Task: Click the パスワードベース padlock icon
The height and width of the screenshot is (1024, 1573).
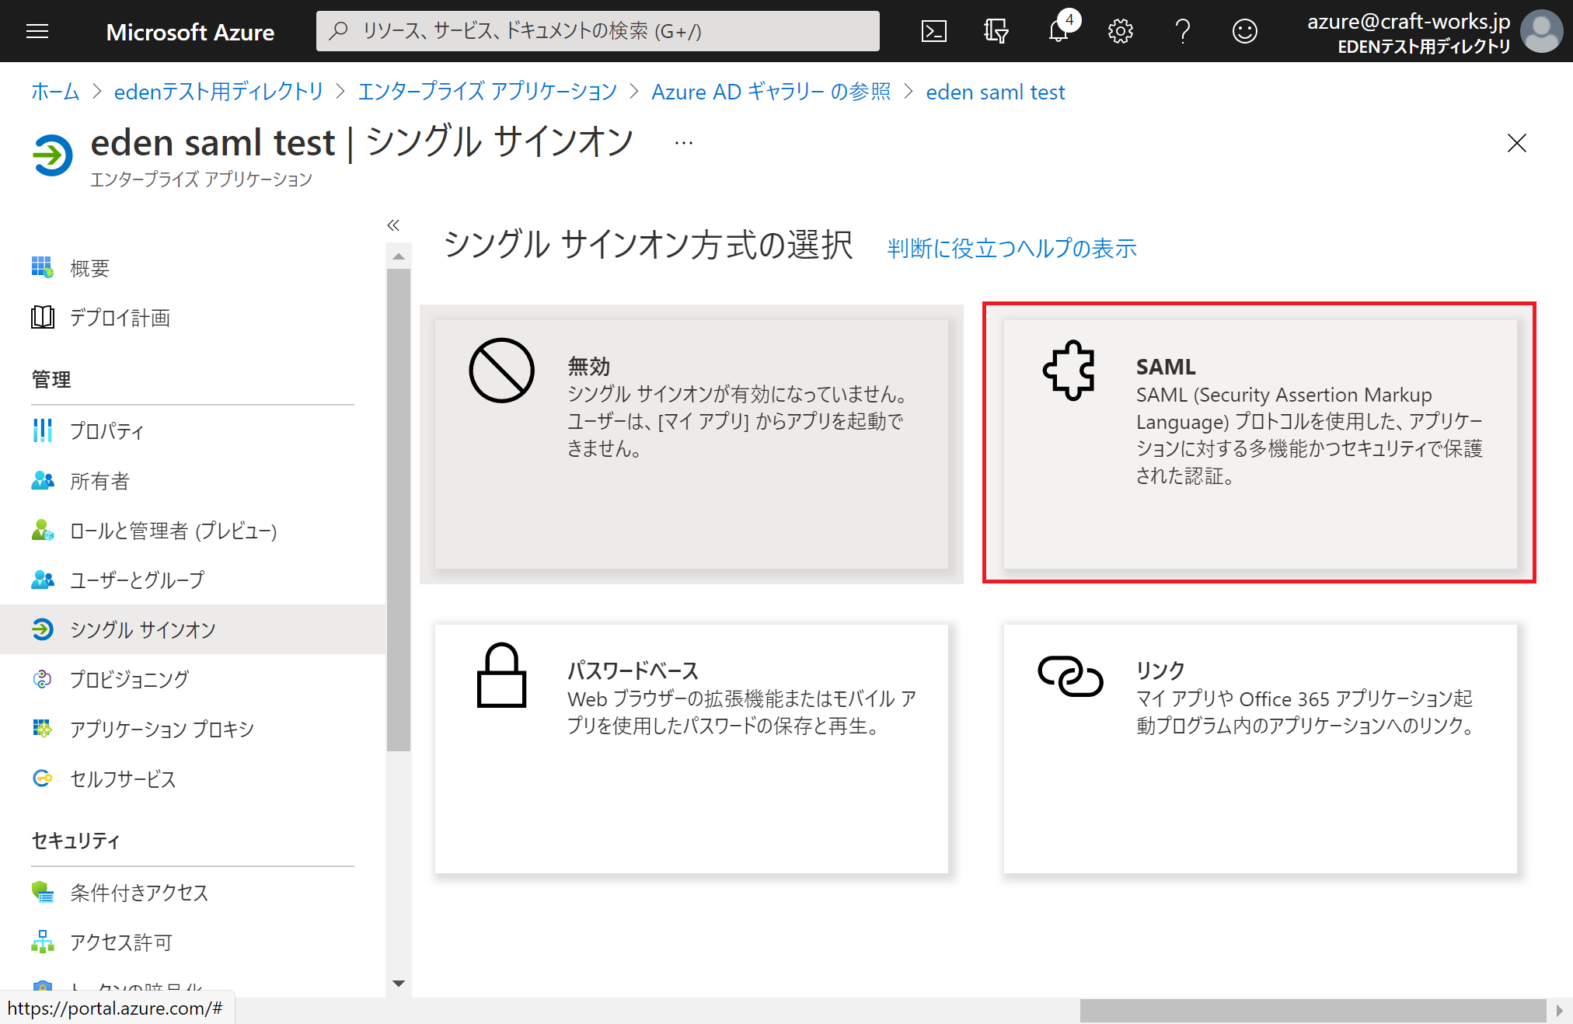Action: (502, 674)
